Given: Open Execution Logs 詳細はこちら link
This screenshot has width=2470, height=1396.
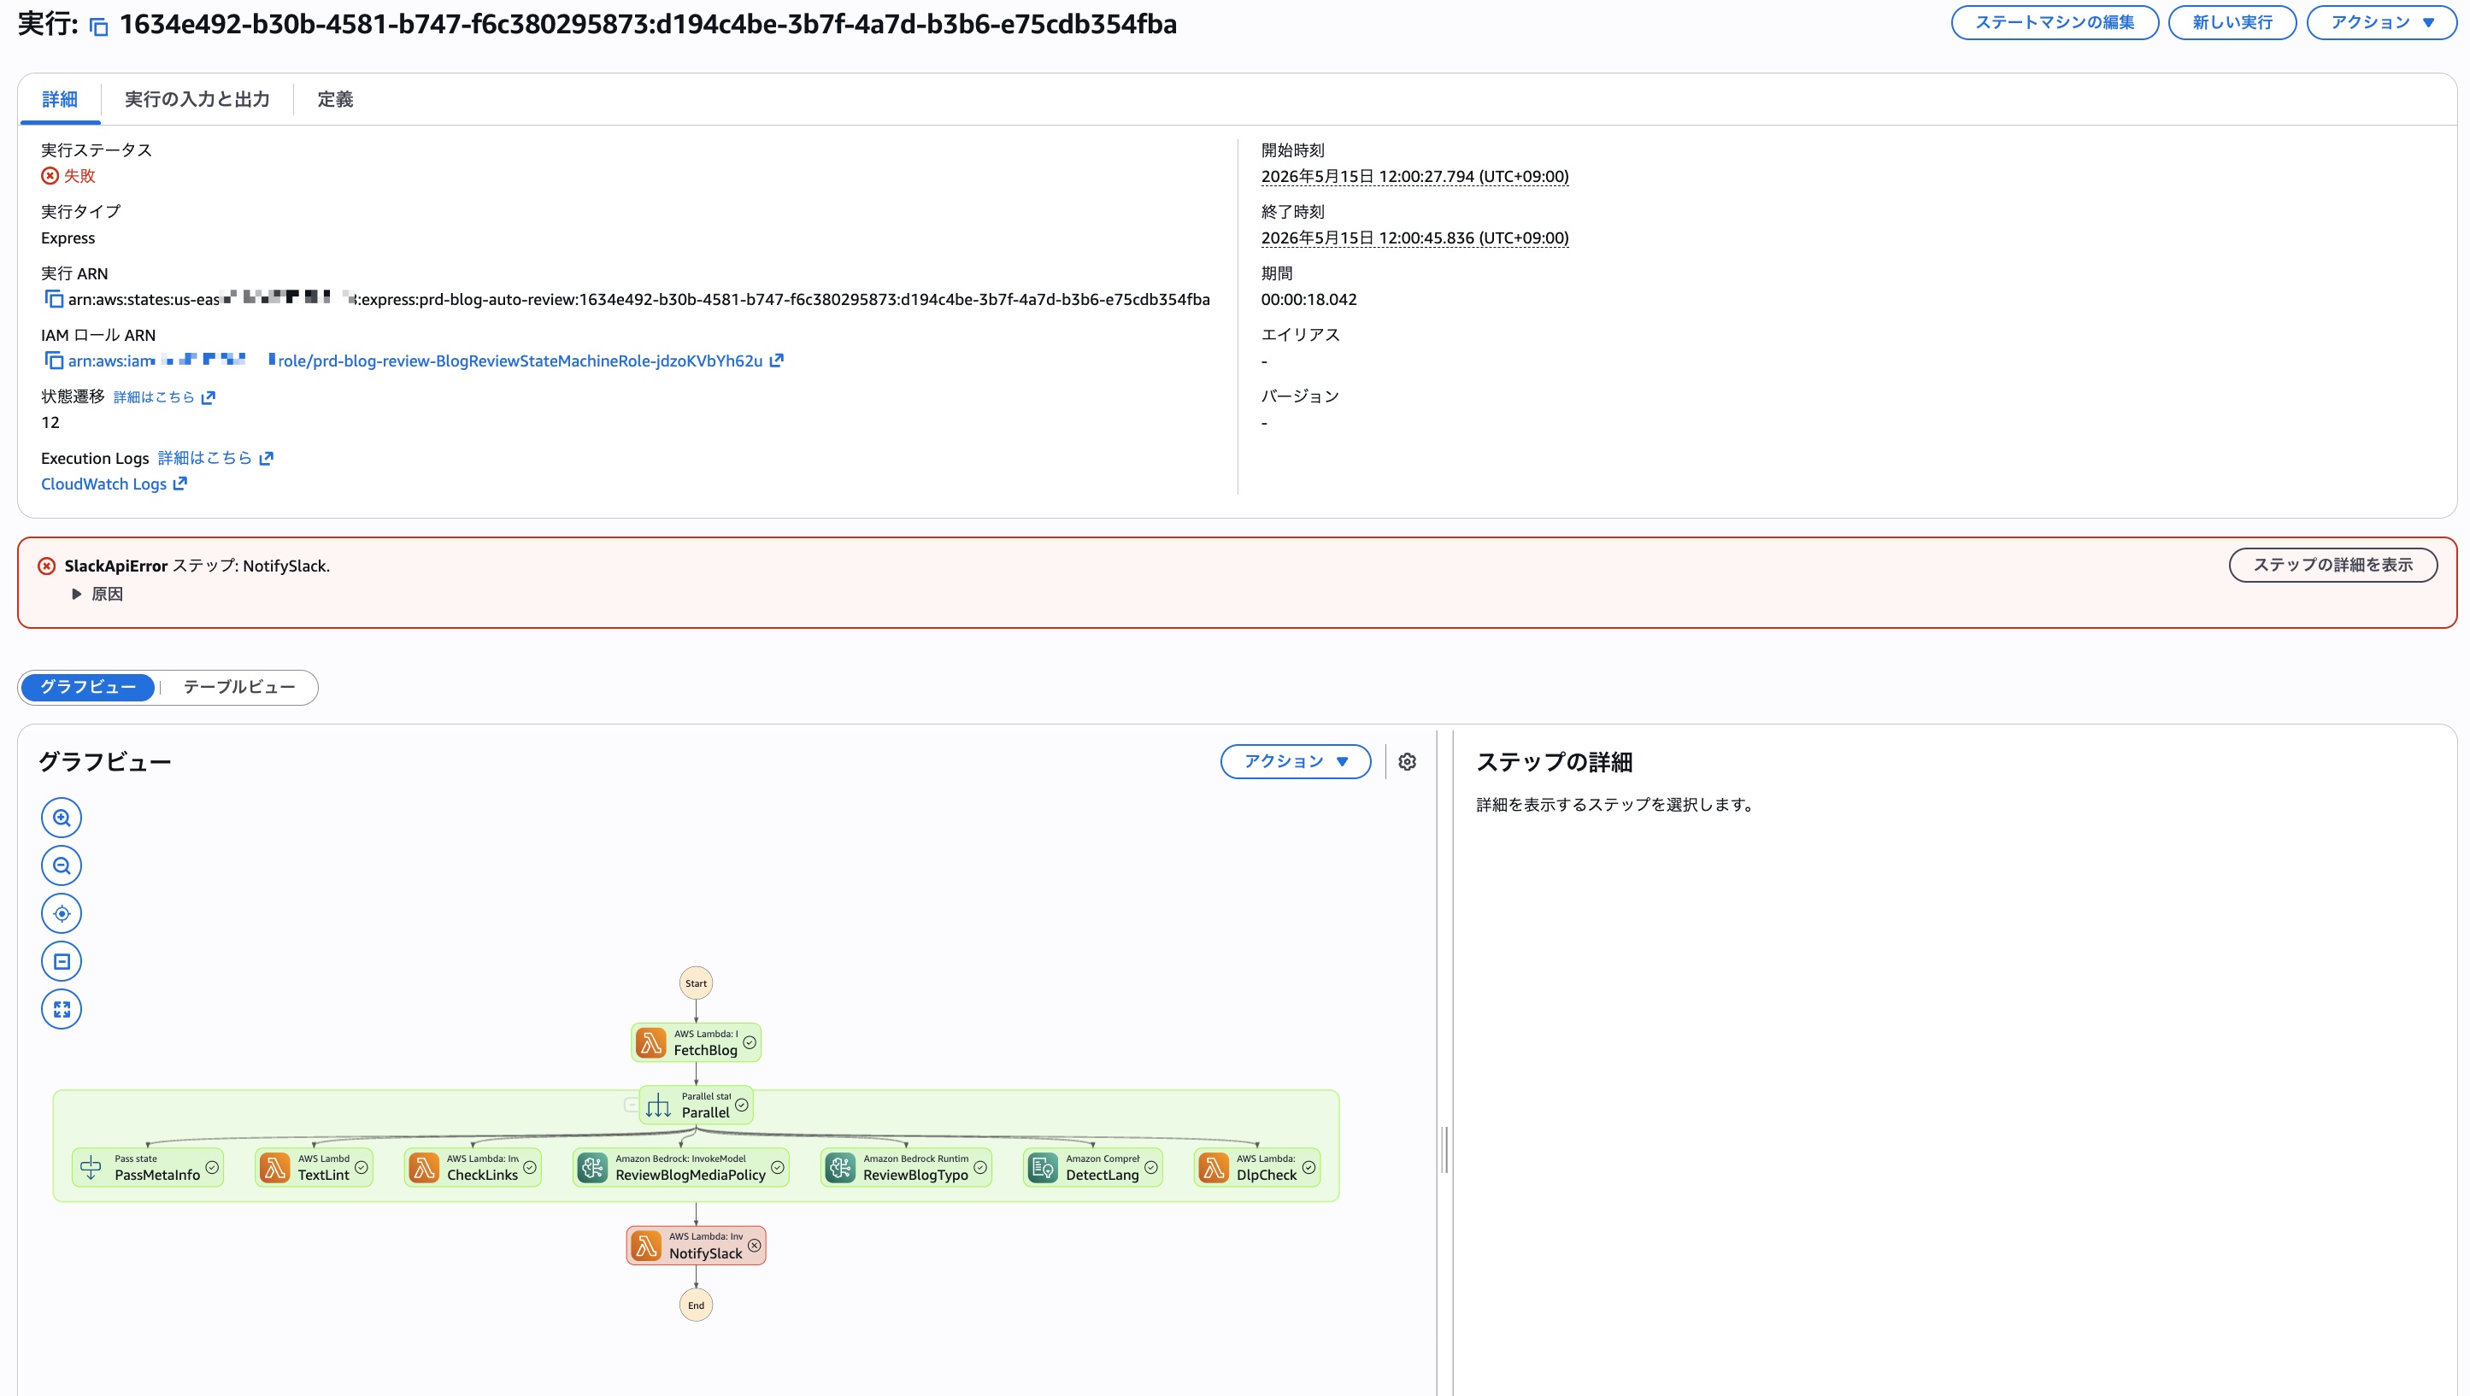Looking at the screenshot, I should pyautogui.click(x=215, y=458).
